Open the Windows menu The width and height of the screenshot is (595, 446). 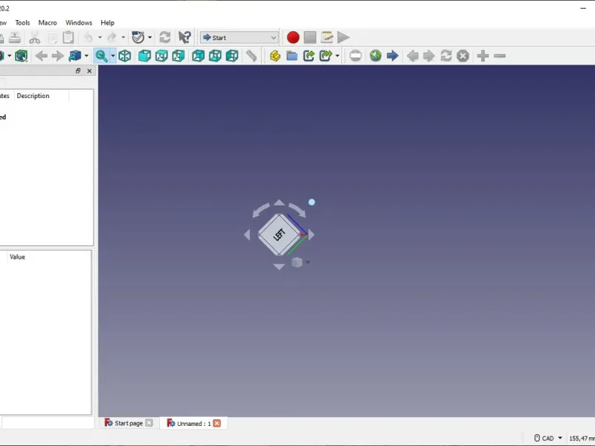(79, 23)
